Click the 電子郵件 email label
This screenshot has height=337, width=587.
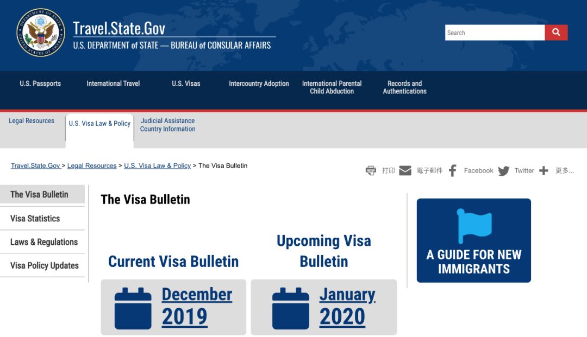(429, 170)
